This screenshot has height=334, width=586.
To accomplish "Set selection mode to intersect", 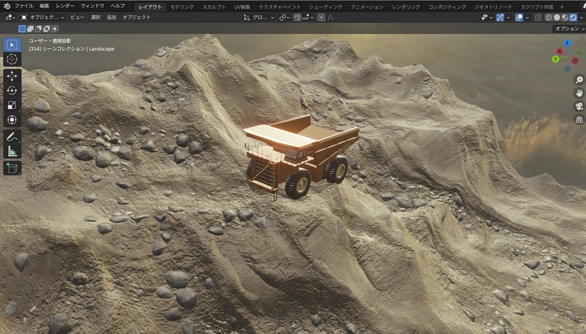I will (55, 29).
